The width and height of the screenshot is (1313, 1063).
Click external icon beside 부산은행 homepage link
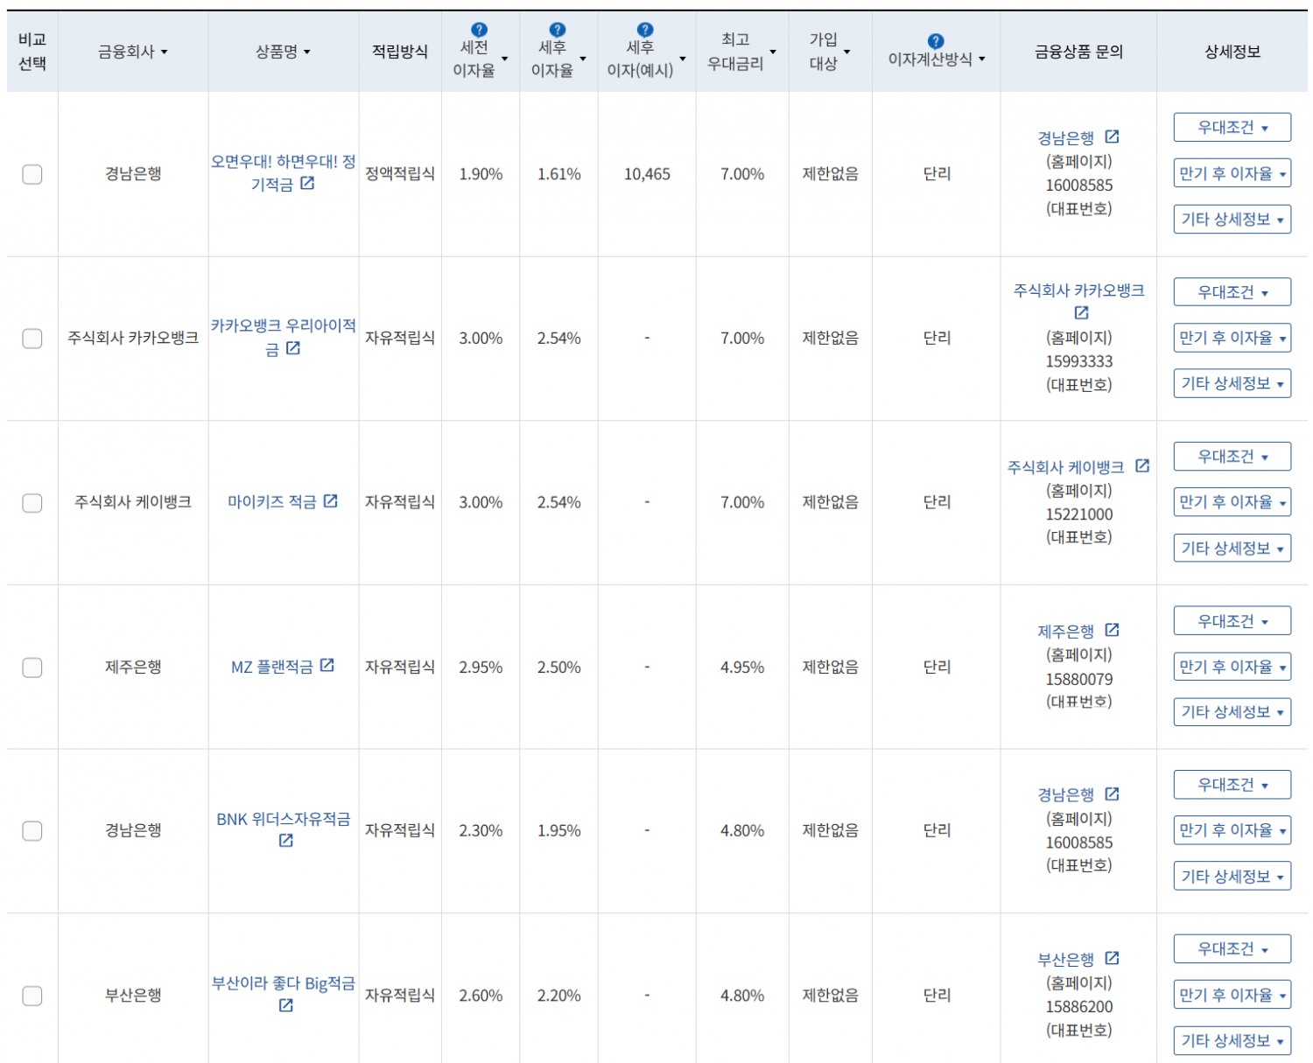coord(1112,959)
